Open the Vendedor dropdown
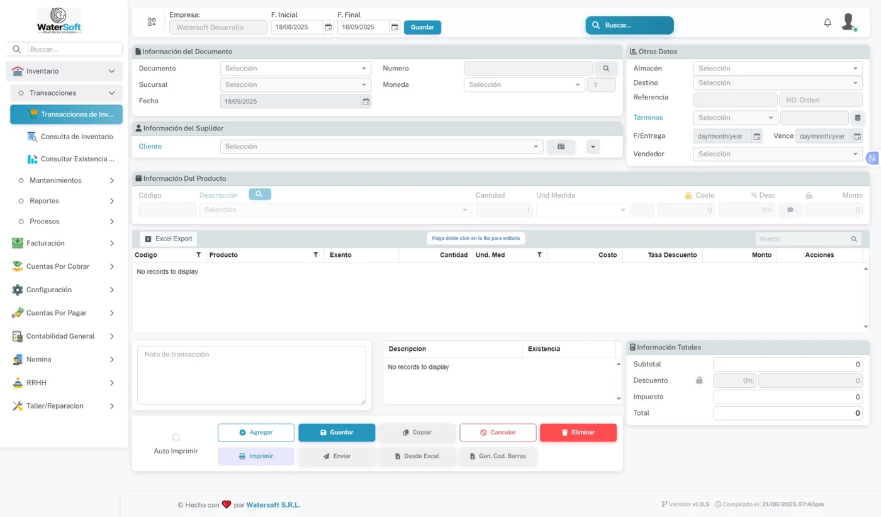881x517 pixels. click(778, 154)
